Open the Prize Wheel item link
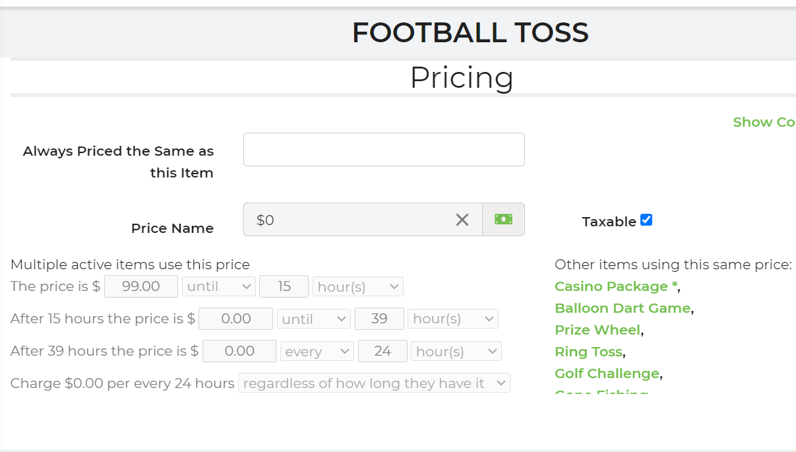Viewport: 796px width, 452px height. point(597,330)
